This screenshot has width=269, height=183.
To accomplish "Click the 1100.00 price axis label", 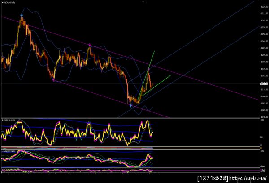I will (265, 96).
